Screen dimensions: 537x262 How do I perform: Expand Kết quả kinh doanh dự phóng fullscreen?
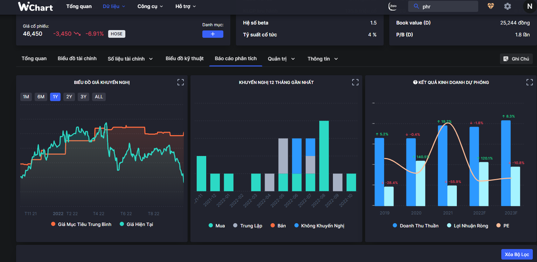pos(529,82)
